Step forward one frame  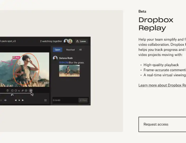click(23, 100)
